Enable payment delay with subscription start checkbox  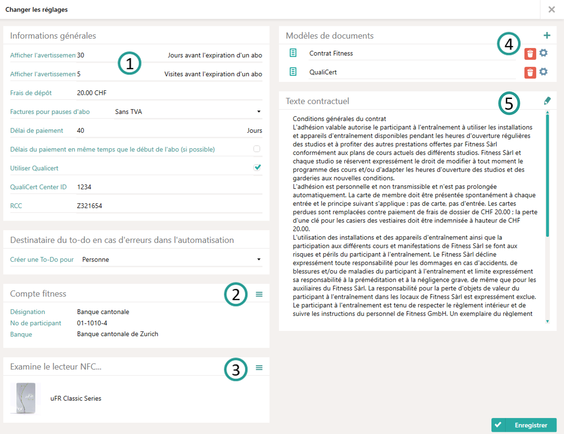pos(257,149)
